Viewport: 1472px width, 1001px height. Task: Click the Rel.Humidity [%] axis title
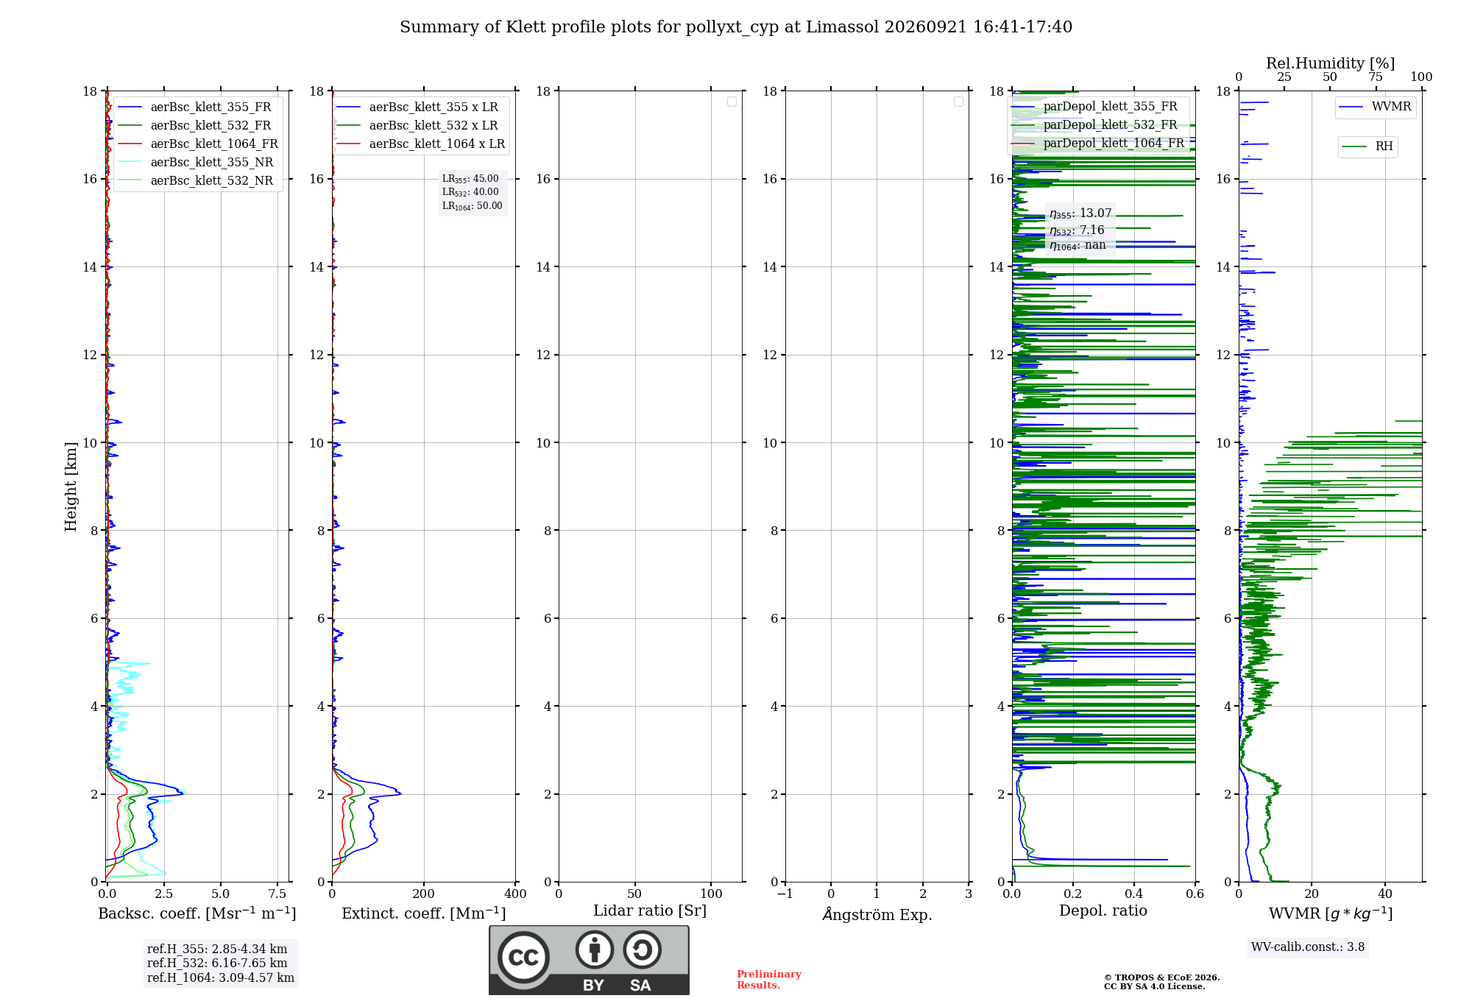[1331, 63]
